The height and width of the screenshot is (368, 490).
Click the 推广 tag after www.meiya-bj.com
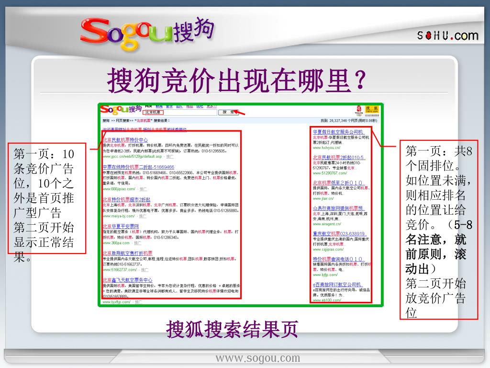(x=143, y=216)
